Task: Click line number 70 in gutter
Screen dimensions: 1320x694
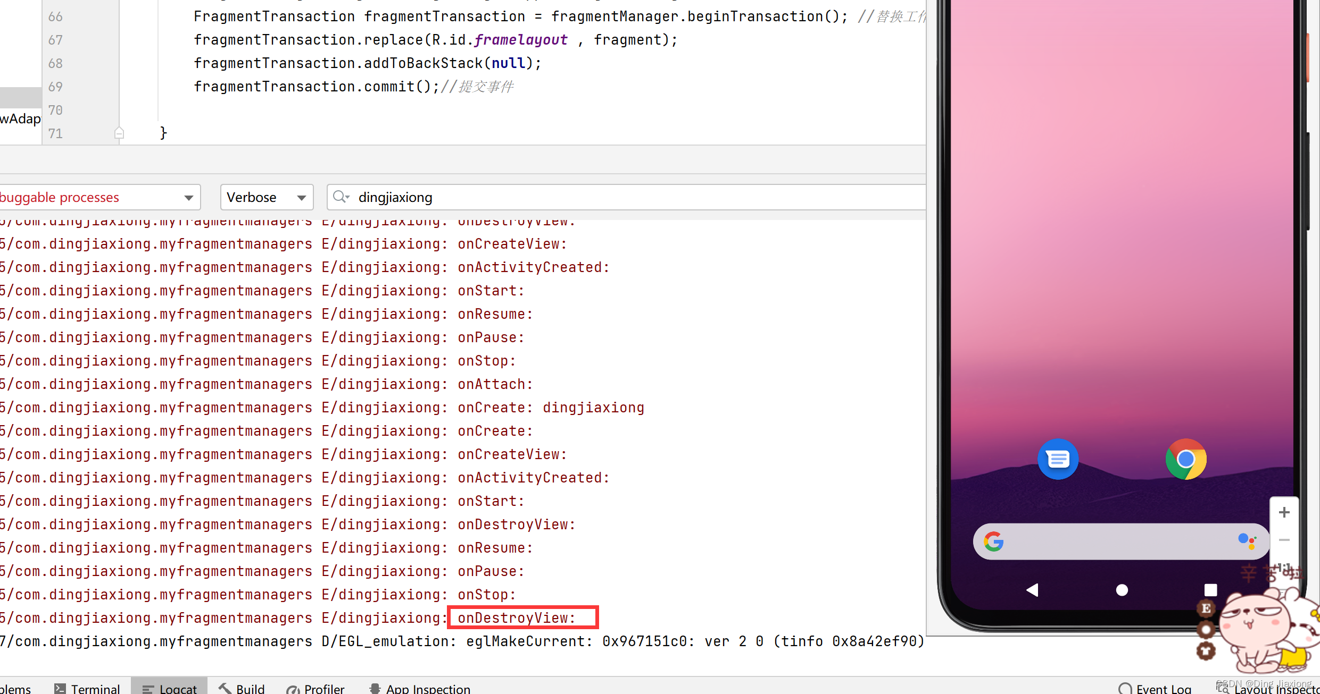Action: coord(55,110)
